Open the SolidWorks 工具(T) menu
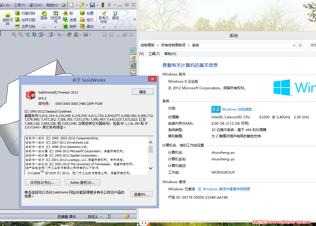Viewport: 316px width, 226px height. point(19,5)
